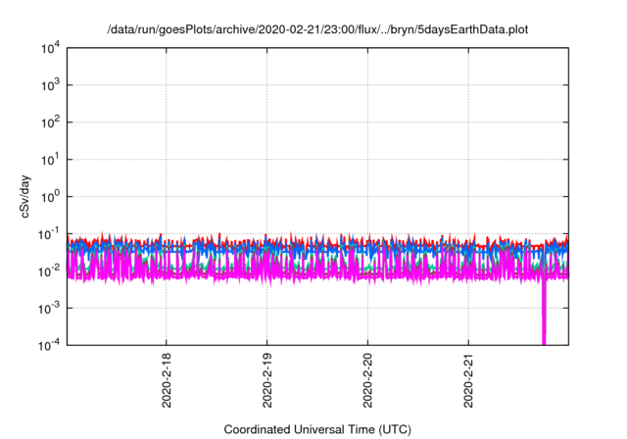Click the 10^4 y-axis tick label
This screenshot has height=439, width=627.
50,49
